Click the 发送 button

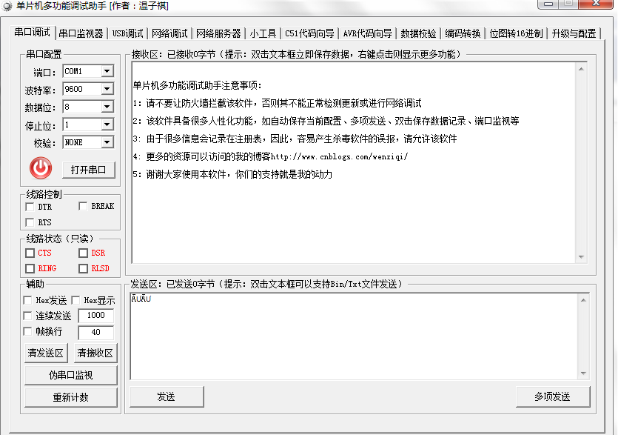[x=167, y=396]
